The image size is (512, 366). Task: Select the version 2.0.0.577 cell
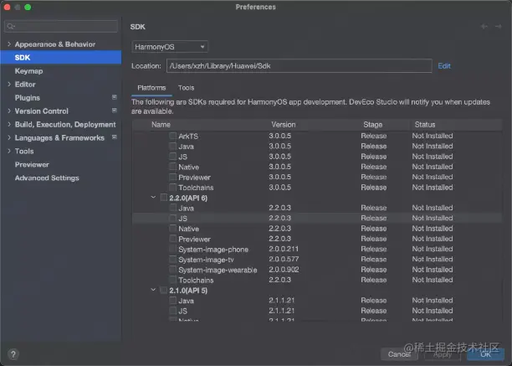[x=284, y=259]
